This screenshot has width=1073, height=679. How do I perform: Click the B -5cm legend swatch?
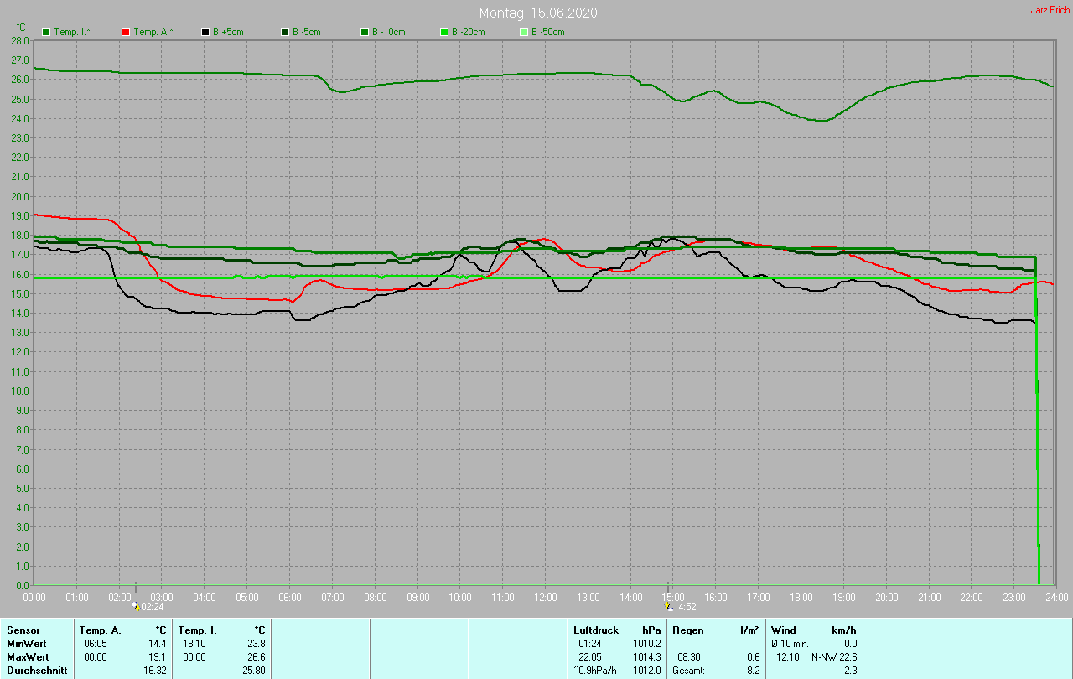(x=285, y=32)
